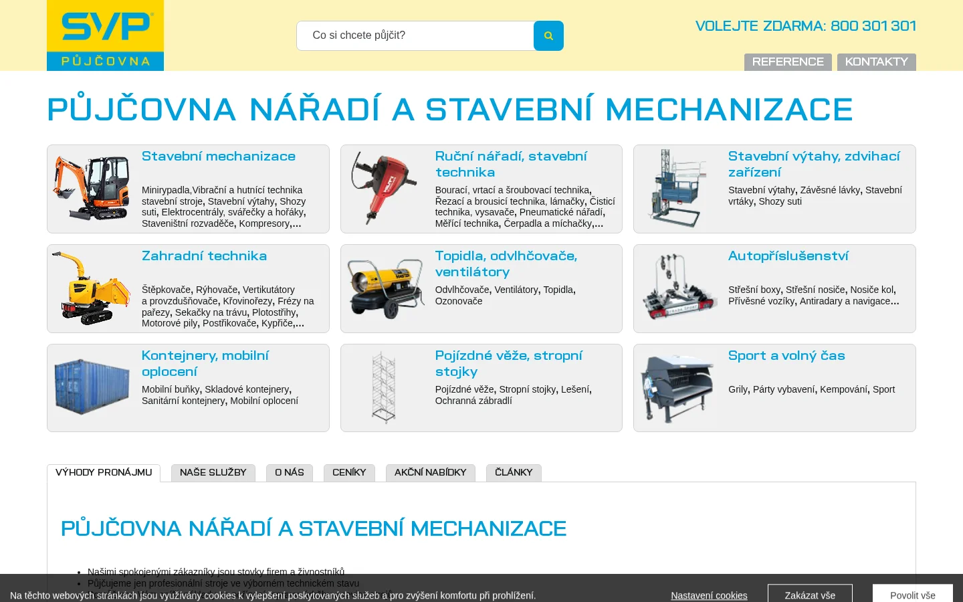Open the Kempování link
963x602 pixels.
tap(843, 389)
